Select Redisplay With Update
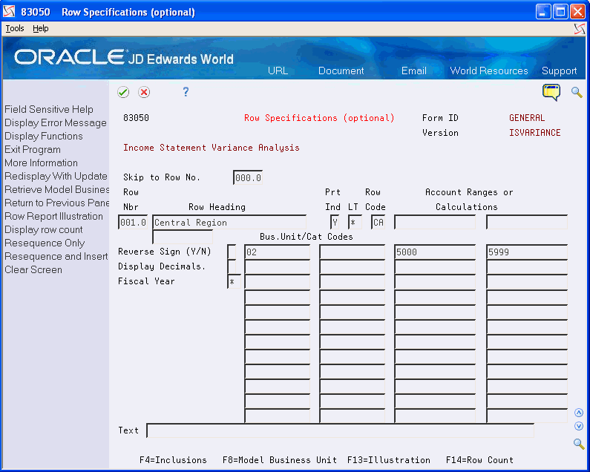Image resolution: width=590 pixels, height=472 pixels. point(56,177)
